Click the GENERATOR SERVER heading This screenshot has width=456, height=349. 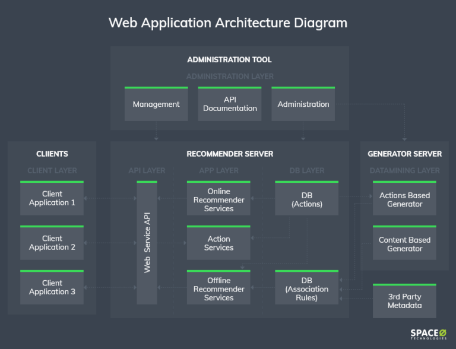tap(404, 154)
